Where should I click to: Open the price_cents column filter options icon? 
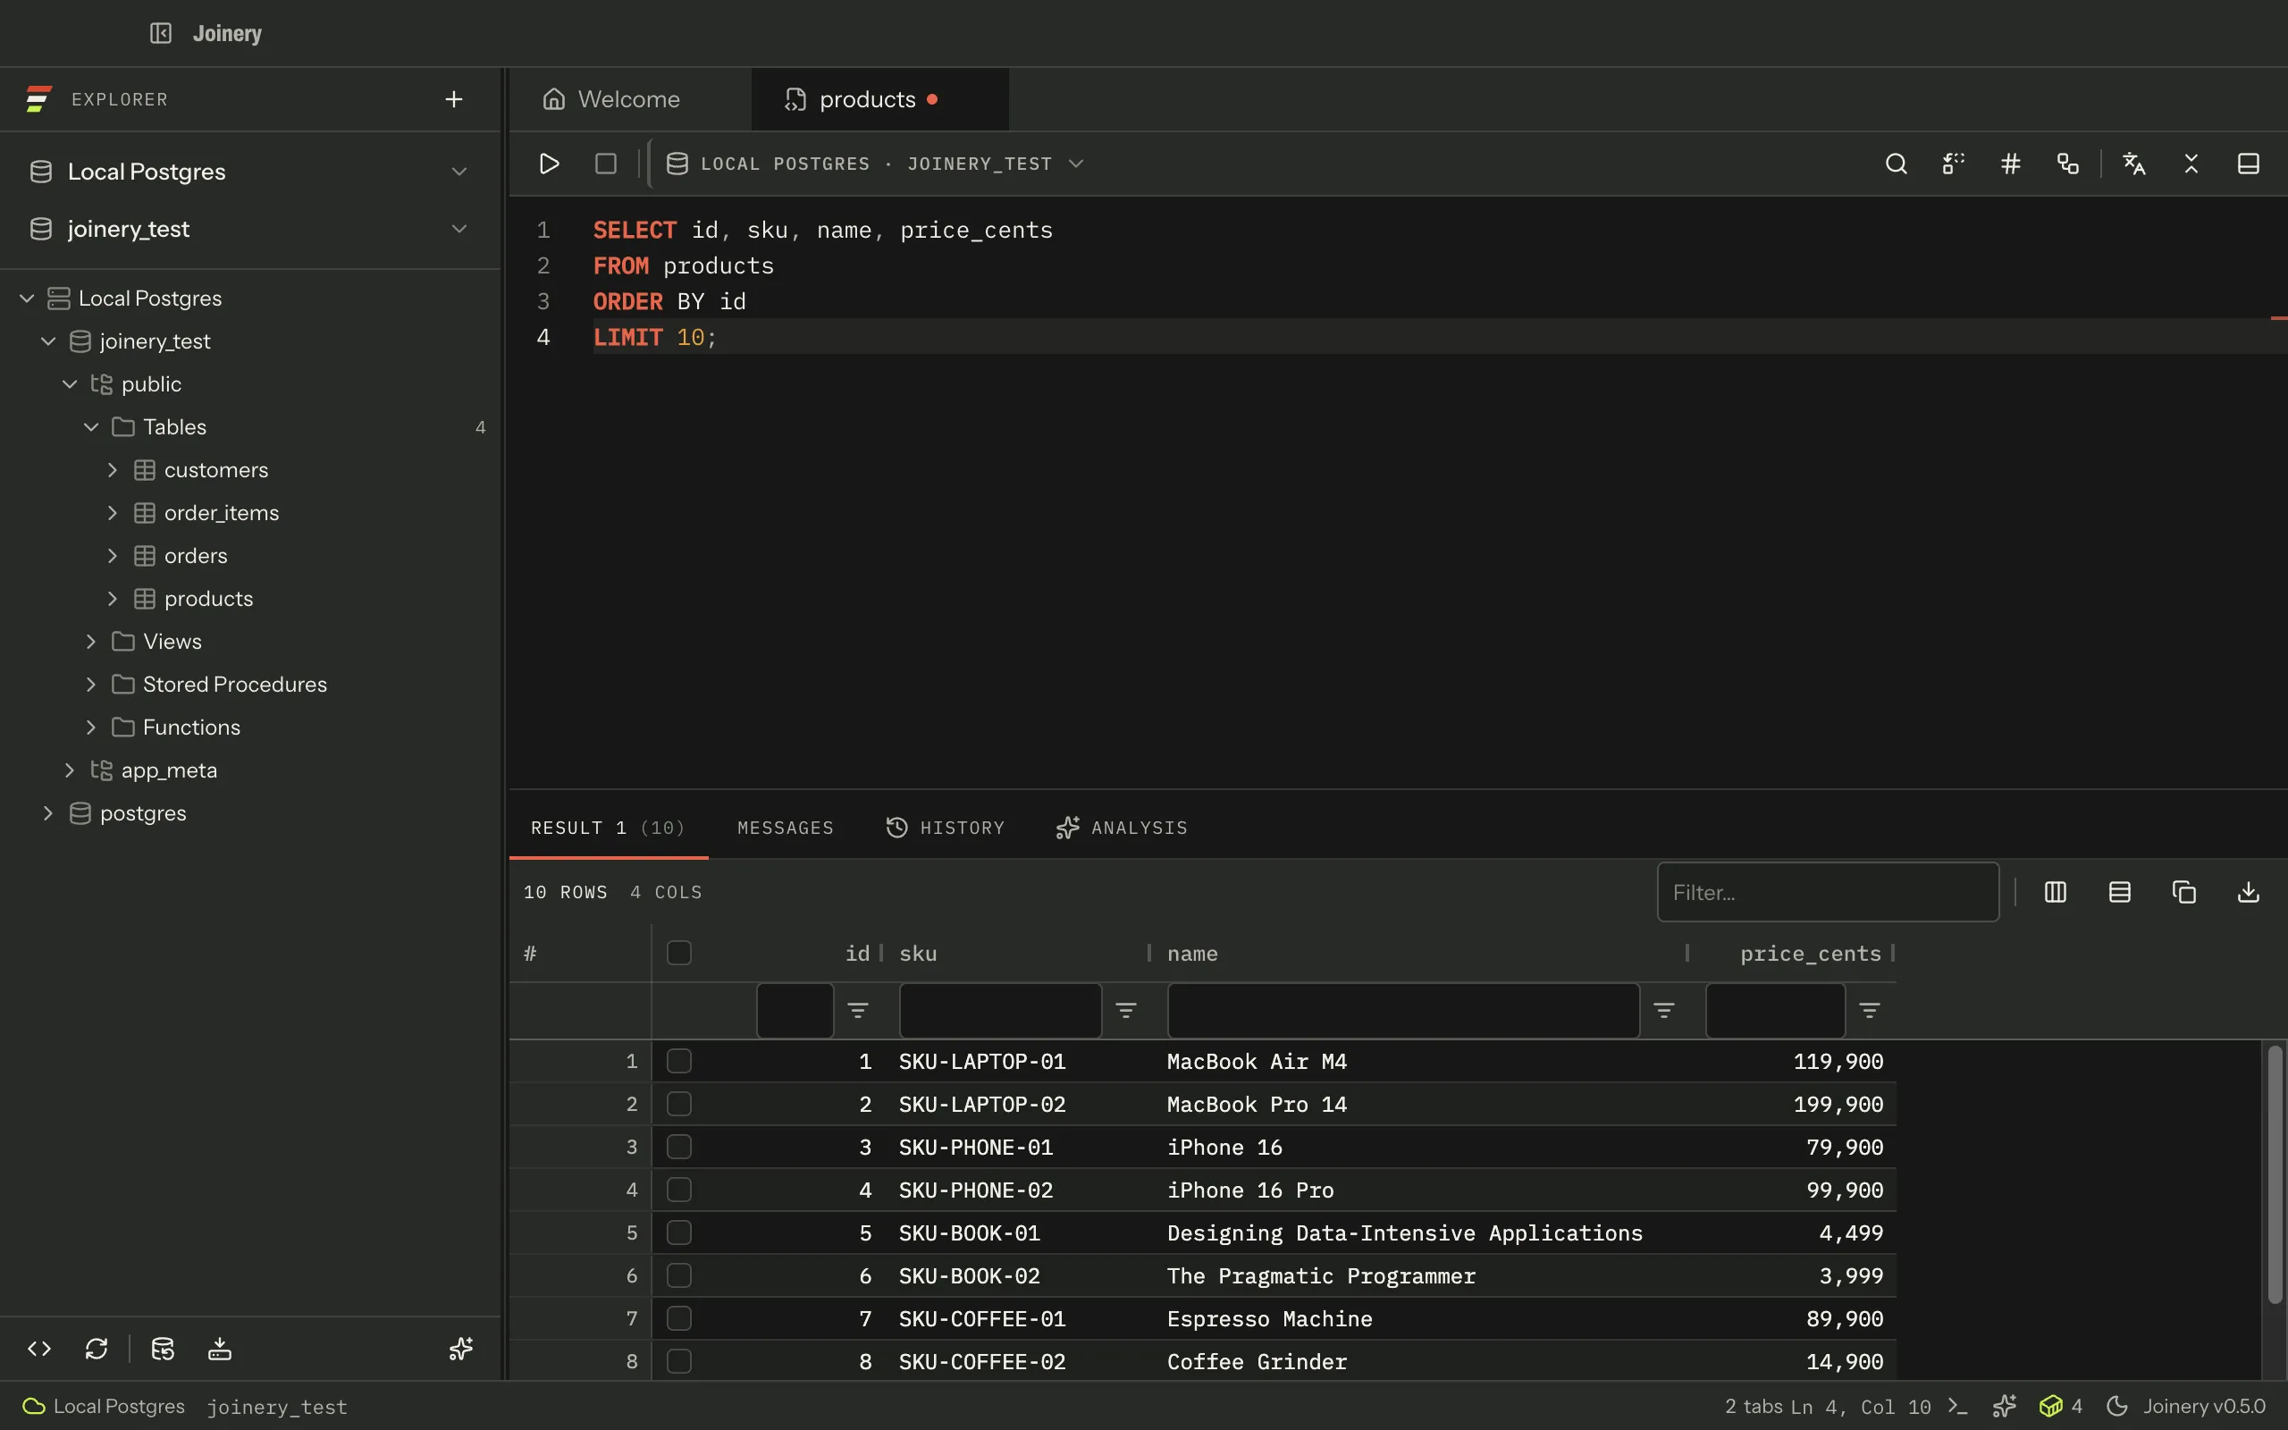1869,1010
